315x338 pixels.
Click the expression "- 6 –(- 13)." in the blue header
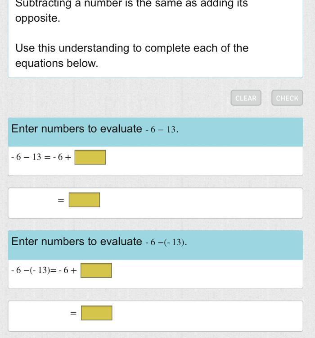pyautogui.click(x=166, y=242)
